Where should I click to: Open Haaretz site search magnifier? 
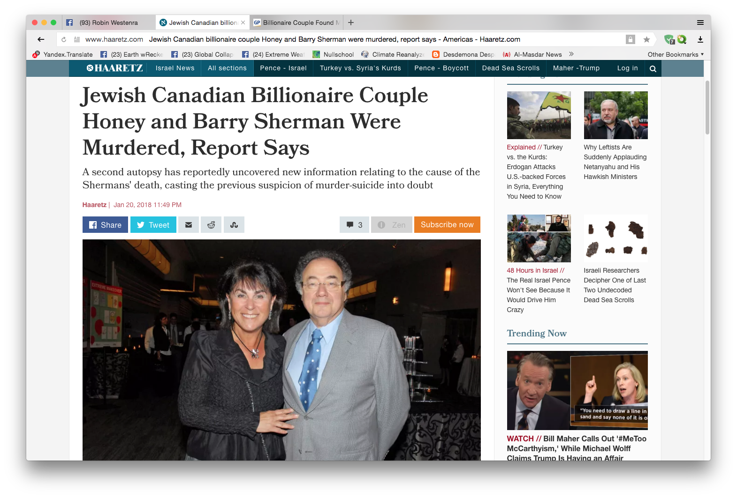653,68
